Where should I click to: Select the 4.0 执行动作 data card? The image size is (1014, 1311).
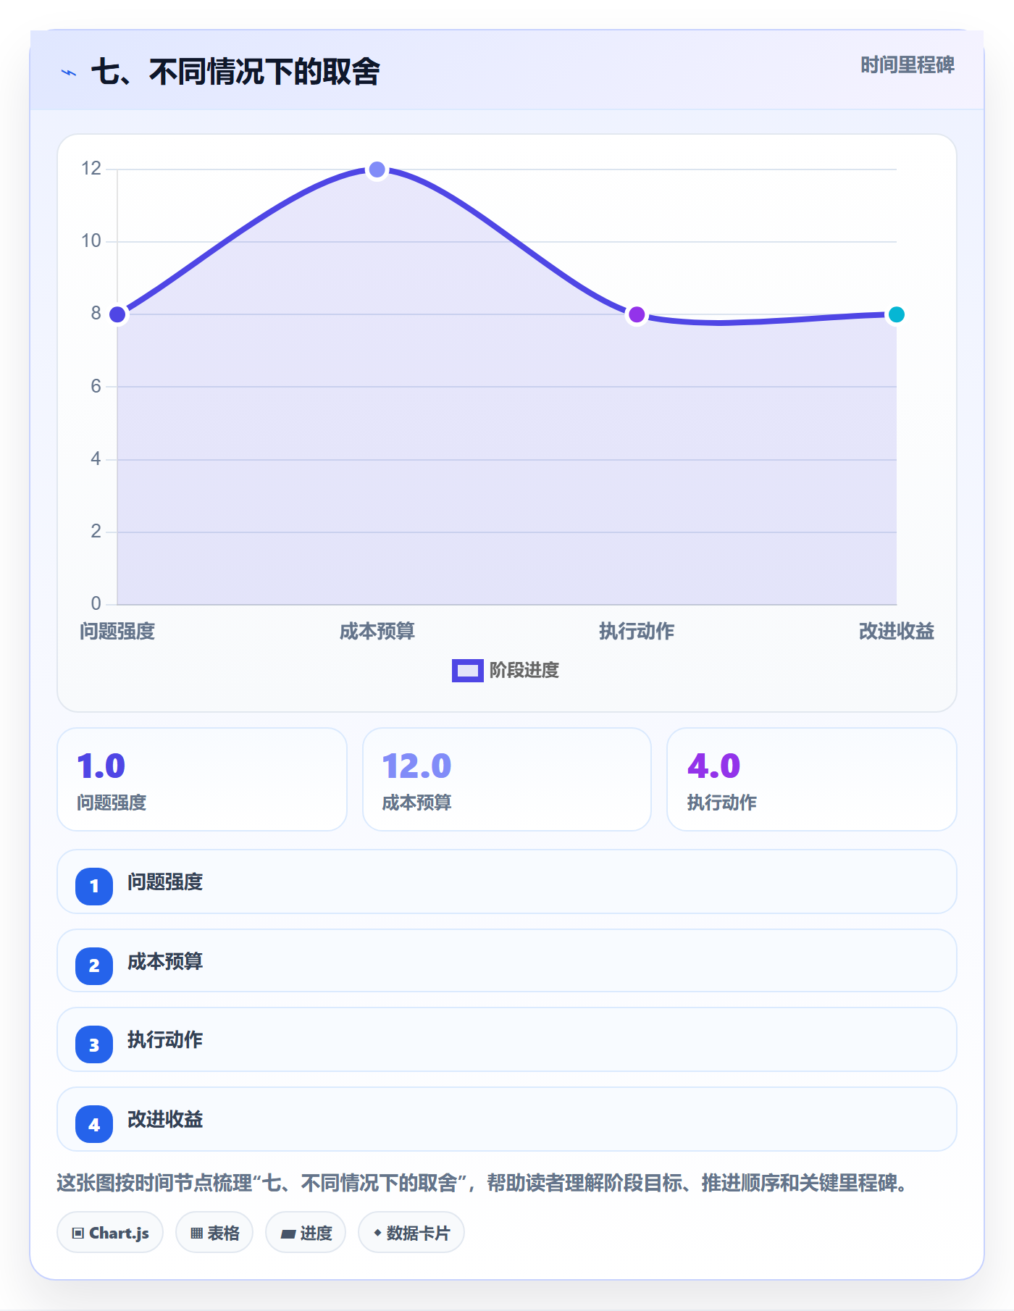(812, 779)
